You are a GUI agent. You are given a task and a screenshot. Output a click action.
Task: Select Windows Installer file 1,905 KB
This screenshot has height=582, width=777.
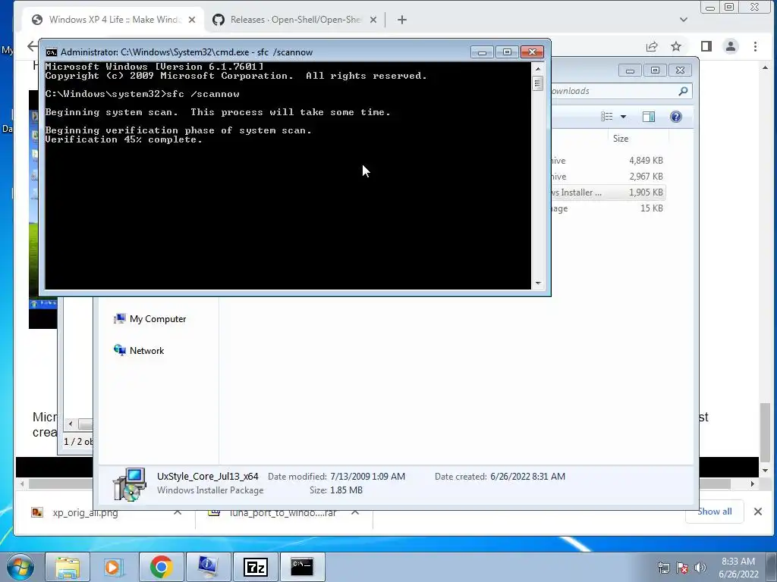pos(608,192)
